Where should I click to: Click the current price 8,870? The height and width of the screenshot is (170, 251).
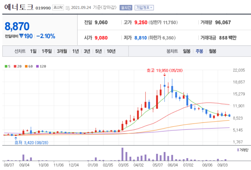17,26
